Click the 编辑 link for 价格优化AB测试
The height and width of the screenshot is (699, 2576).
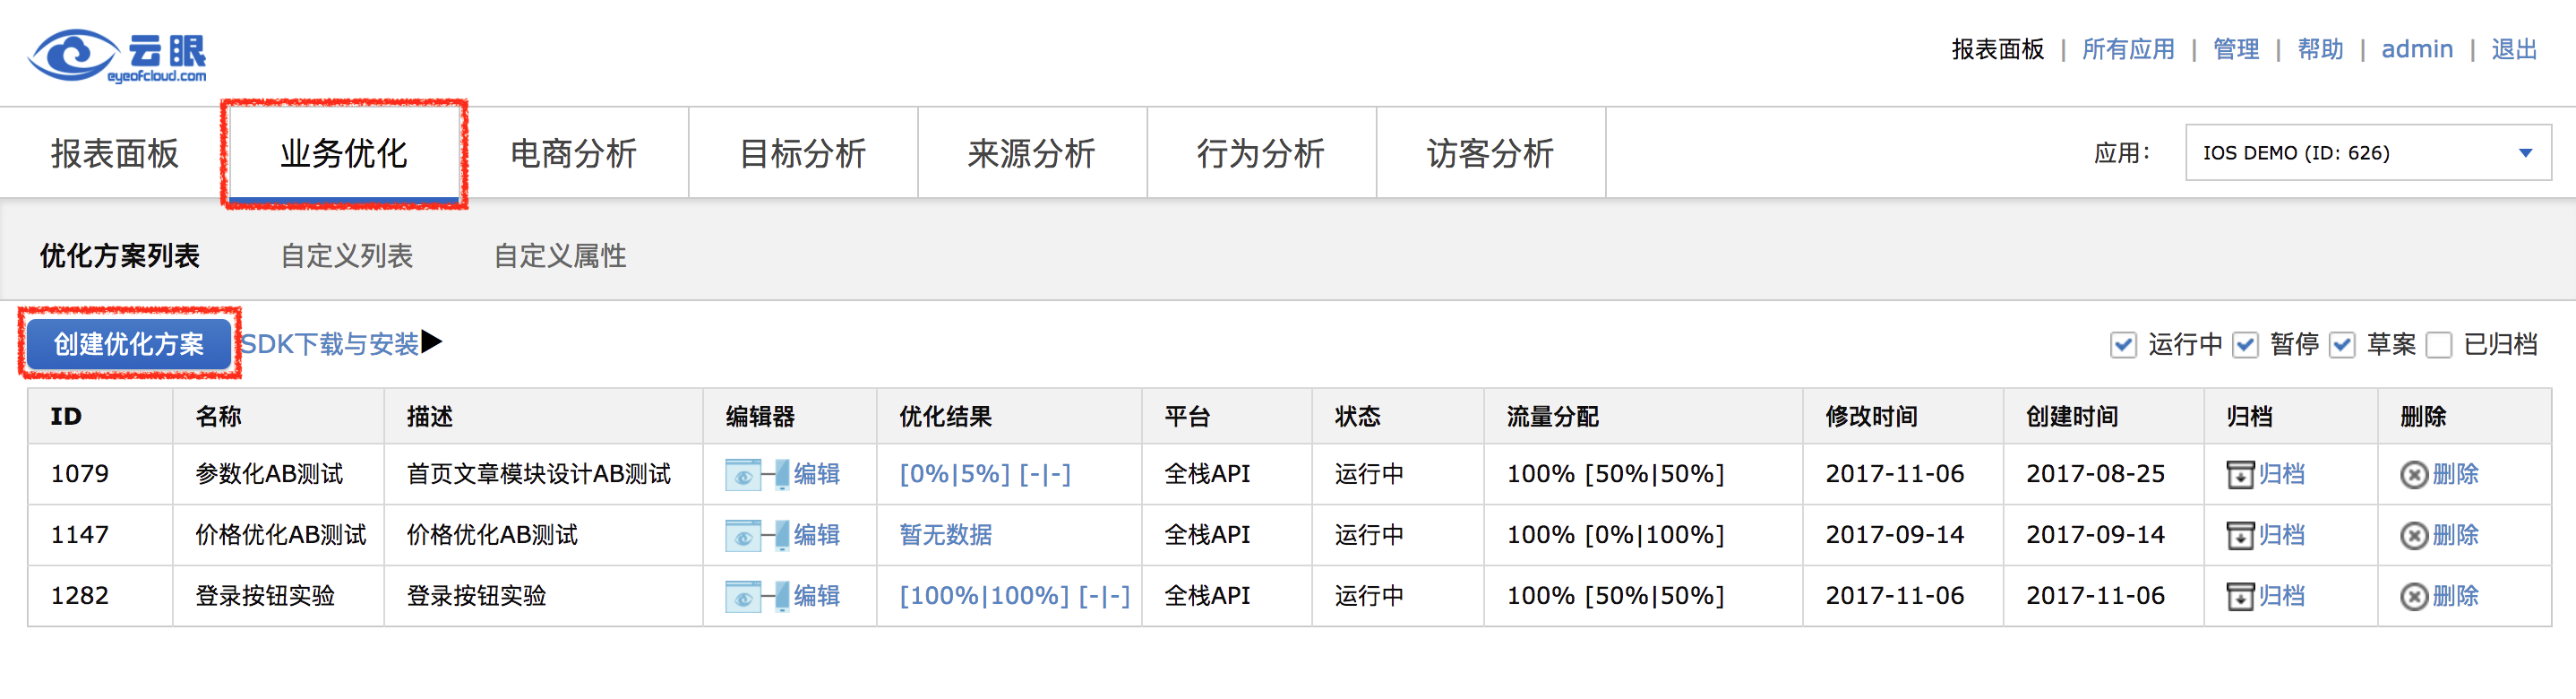point(817,536)
